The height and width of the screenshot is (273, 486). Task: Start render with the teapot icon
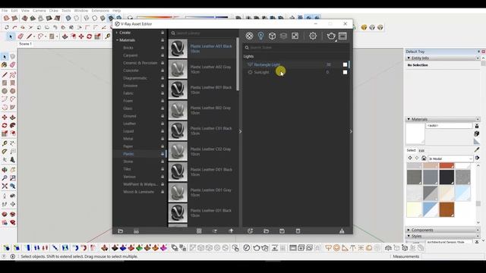coord(331,36)
